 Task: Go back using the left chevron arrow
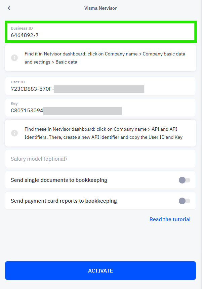pos(9,8)
